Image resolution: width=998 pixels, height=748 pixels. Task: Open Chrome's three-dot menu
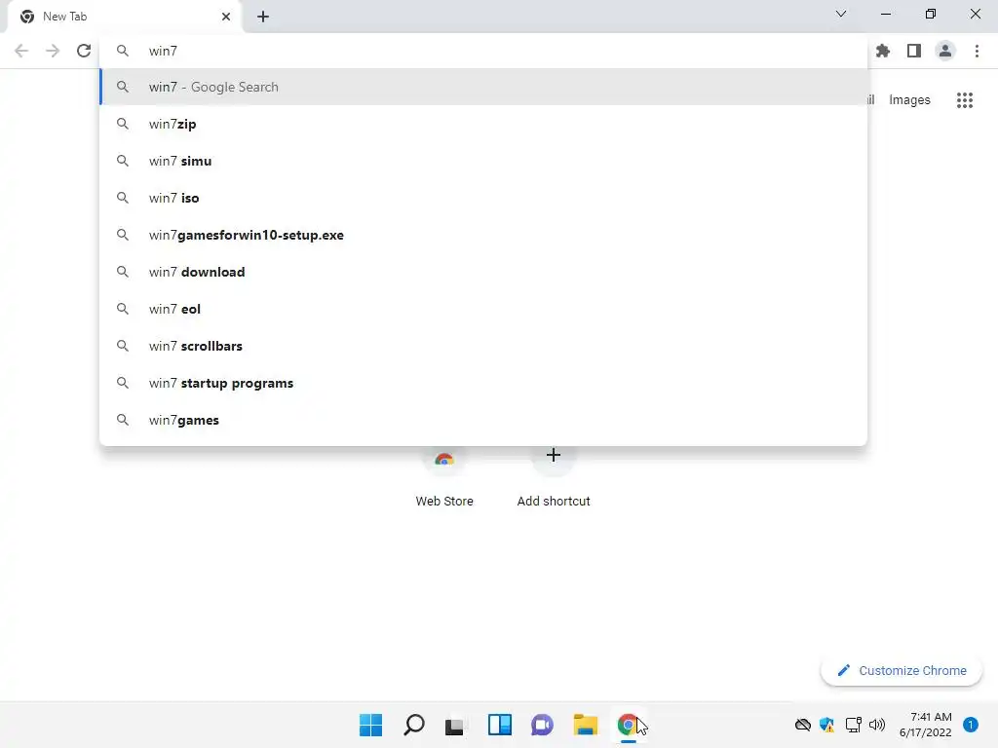(977, 51)
